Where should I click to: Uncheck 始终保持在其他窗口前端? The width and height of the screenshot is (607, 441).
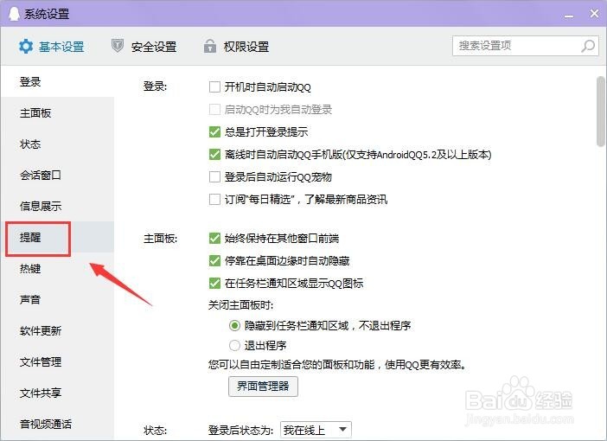pos(214,238)
